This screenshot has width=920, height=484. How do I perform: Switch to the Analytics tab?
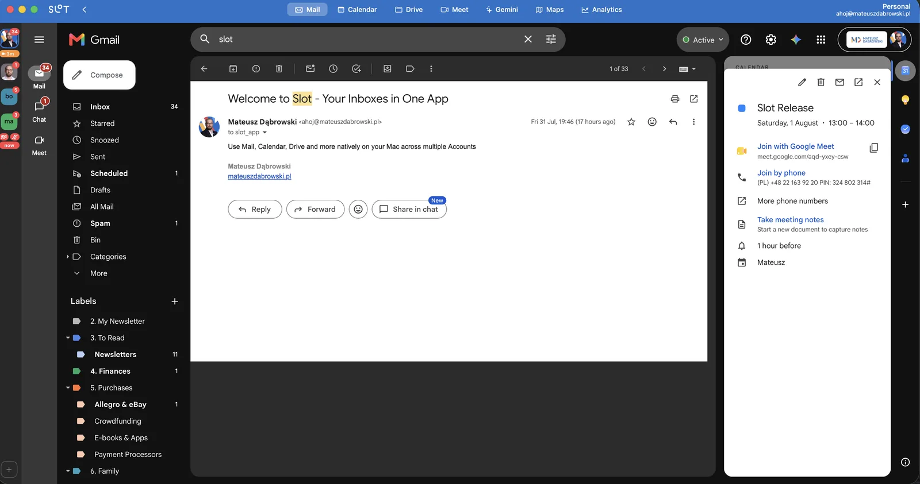click(601, 10)
